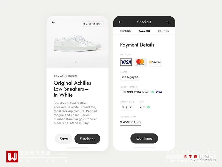Screen dimensions: 222x167
Task: Click the VISA logo next to card number
Action: tap(158, 92)
